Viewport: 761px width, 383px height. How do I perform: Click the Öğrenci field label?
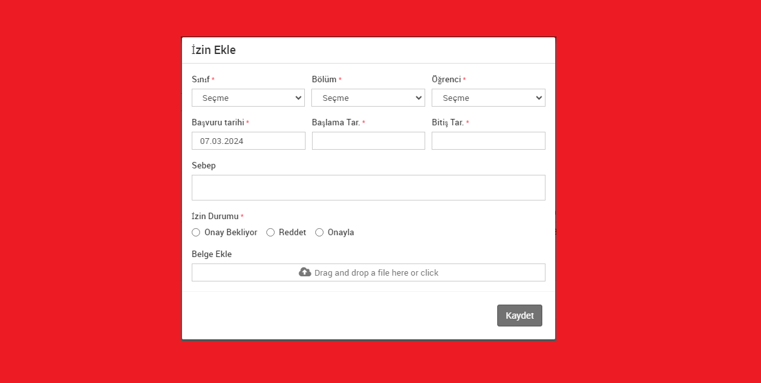(x=446, y=80)
